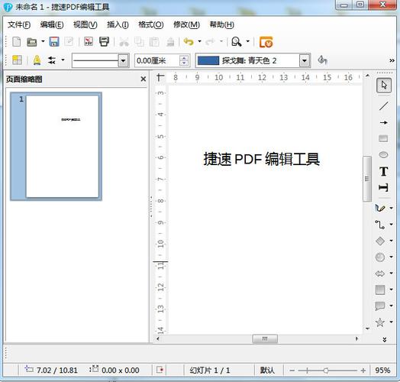Click the arrow style icon
The height and width of the screenshot is (382, 400).
pyautogui.click(x=52, y=60)
